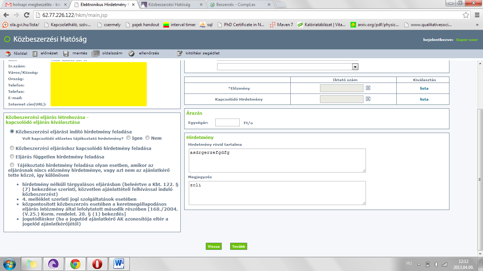The image size is (483, 271).
Task: Select the Igen radio button
Action: click(x=128, y=138)
